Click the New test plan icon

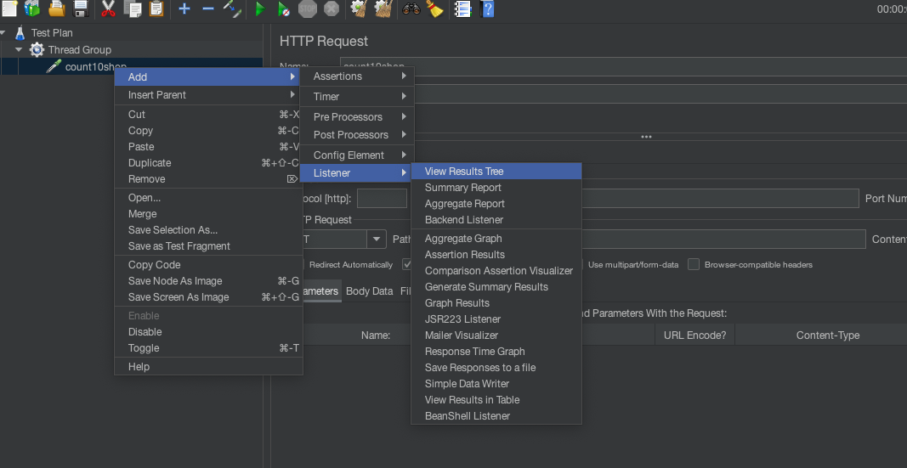click(9, 8)
